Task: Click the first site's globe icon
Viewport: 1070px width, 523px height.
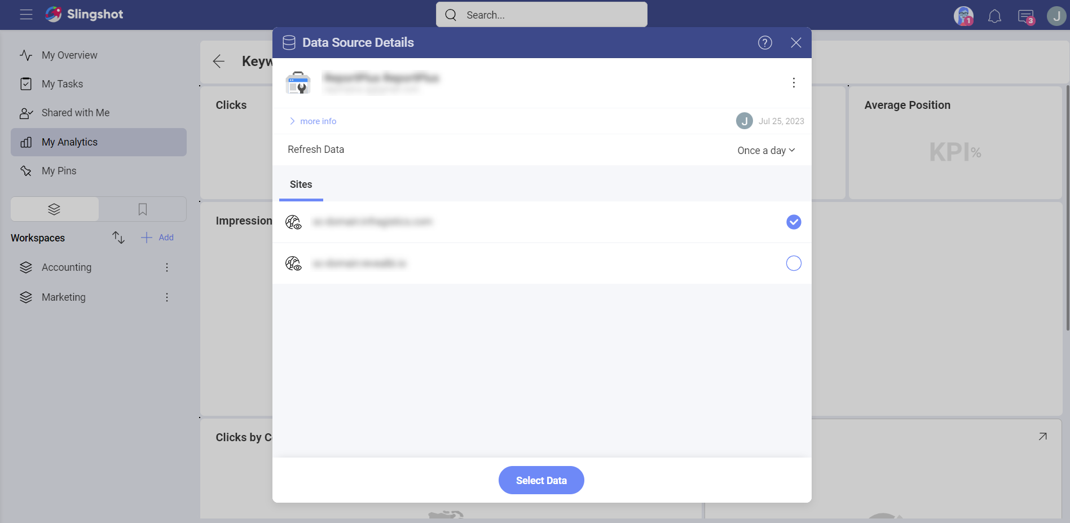Action: tap(293, 222)
